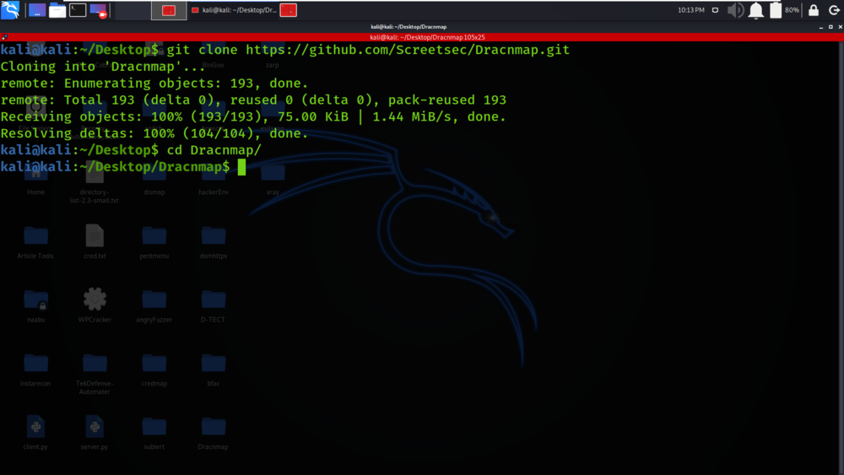Viewport: 844px width, 475px height.
Task: Select the highlighted workspace with red window preview
Action: [x=169, y=10]
